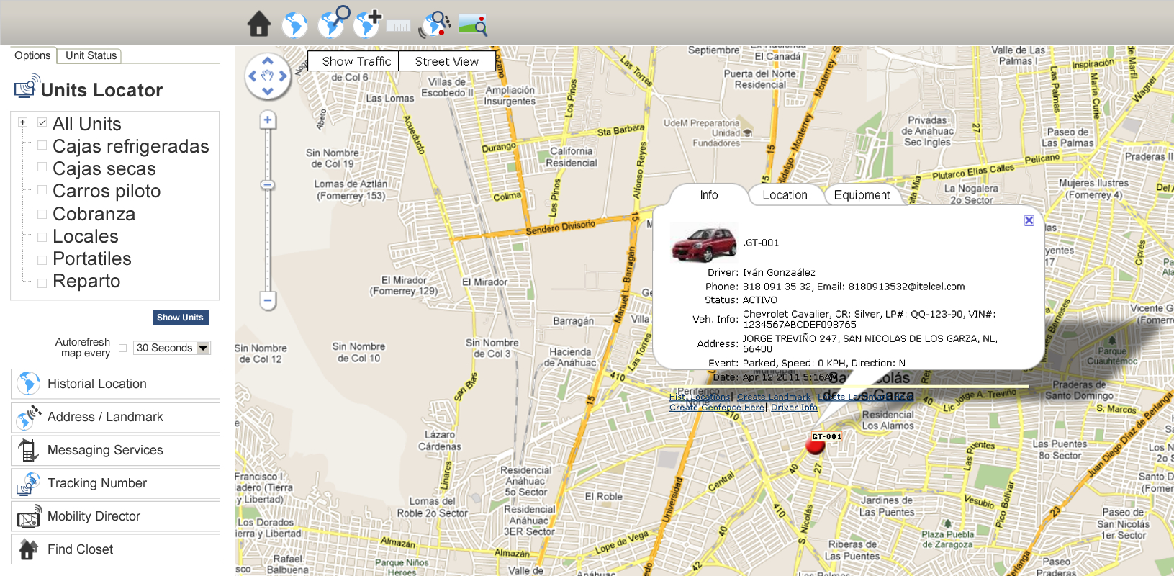Check the Cajas refrigeradas checkbox
Screen dimensions: 1174x576
[x=42, y=145]
